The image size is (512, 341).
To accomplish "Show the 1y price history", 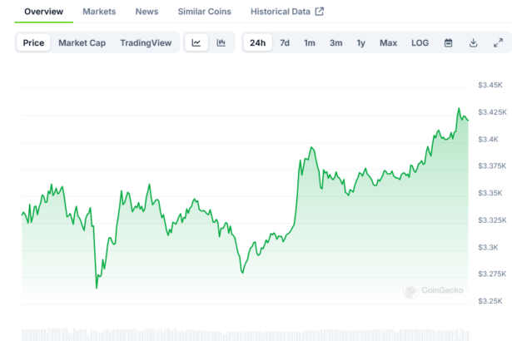I will pos(360,42).
